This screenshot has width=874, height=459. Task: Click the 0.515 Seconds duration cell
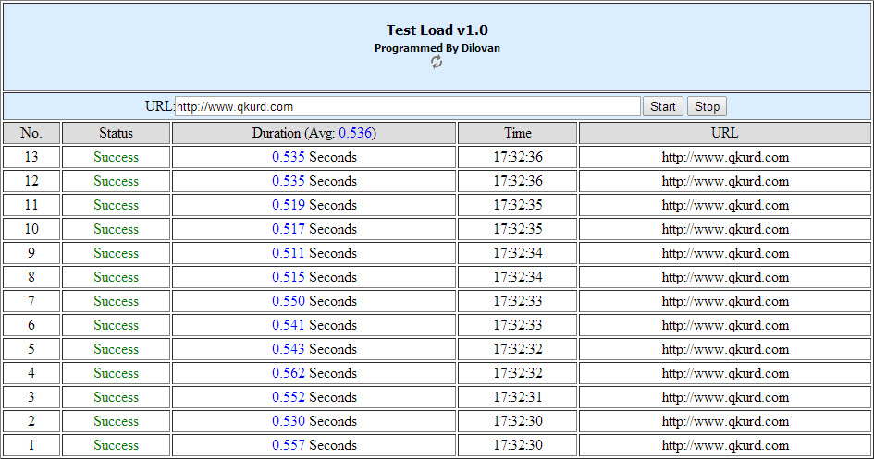pyautogui.click(x=314, y=276)
